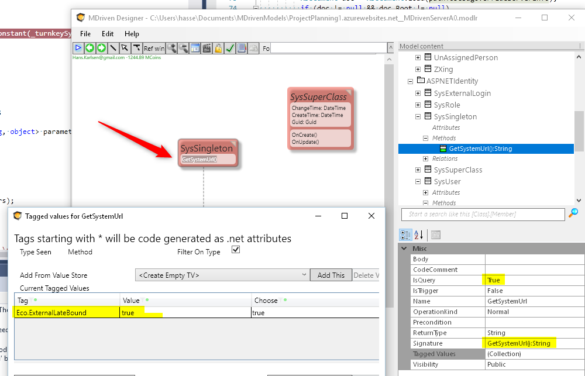
Task: Click the IsTrigger False value
Action: tap(534, 291)
